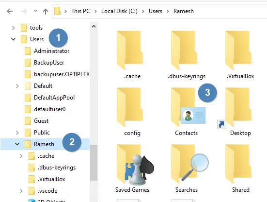Select the .cache folder icon in main pane

(129, 50)
